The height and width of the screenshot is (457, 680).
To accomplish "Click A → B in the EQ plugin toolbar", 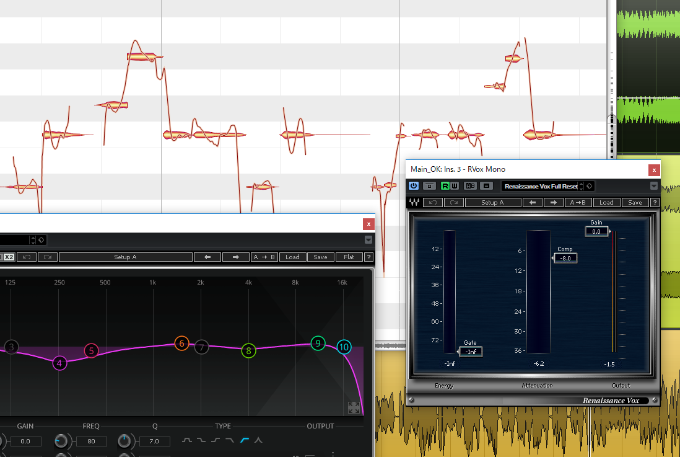I will coord(264,257).
